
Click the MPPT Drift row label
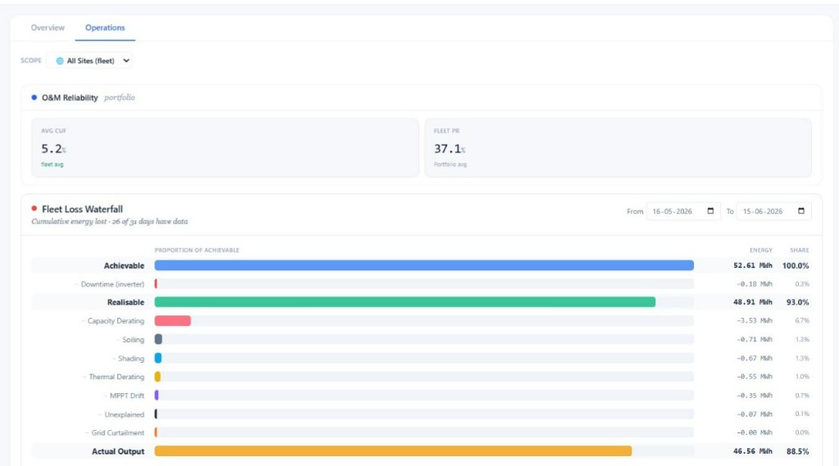(127, 396)
